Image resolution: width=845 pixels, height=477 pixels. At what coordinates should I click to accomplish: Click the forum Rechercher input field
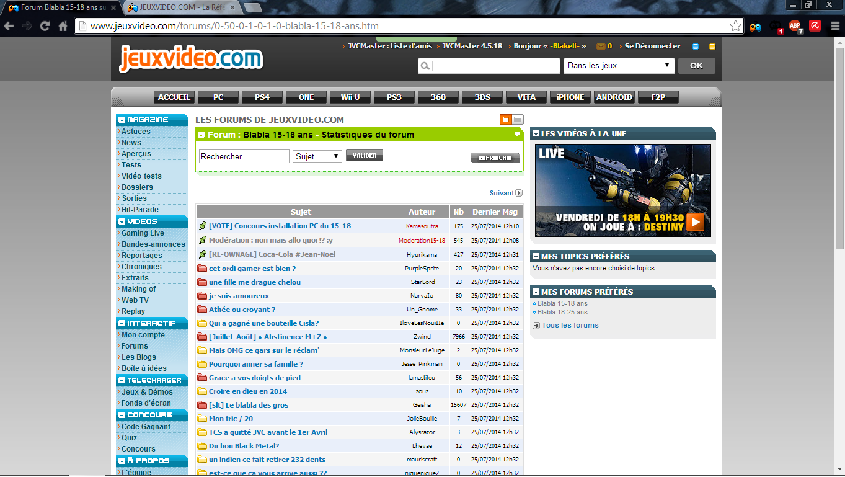coord(244,156)
